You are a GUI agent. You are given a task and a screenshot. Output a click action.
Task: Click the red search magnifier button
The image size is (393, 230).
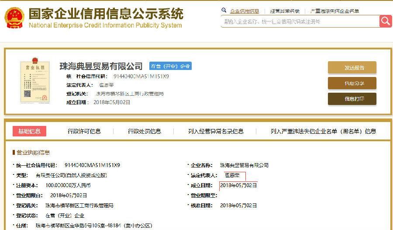coord(386,21)
